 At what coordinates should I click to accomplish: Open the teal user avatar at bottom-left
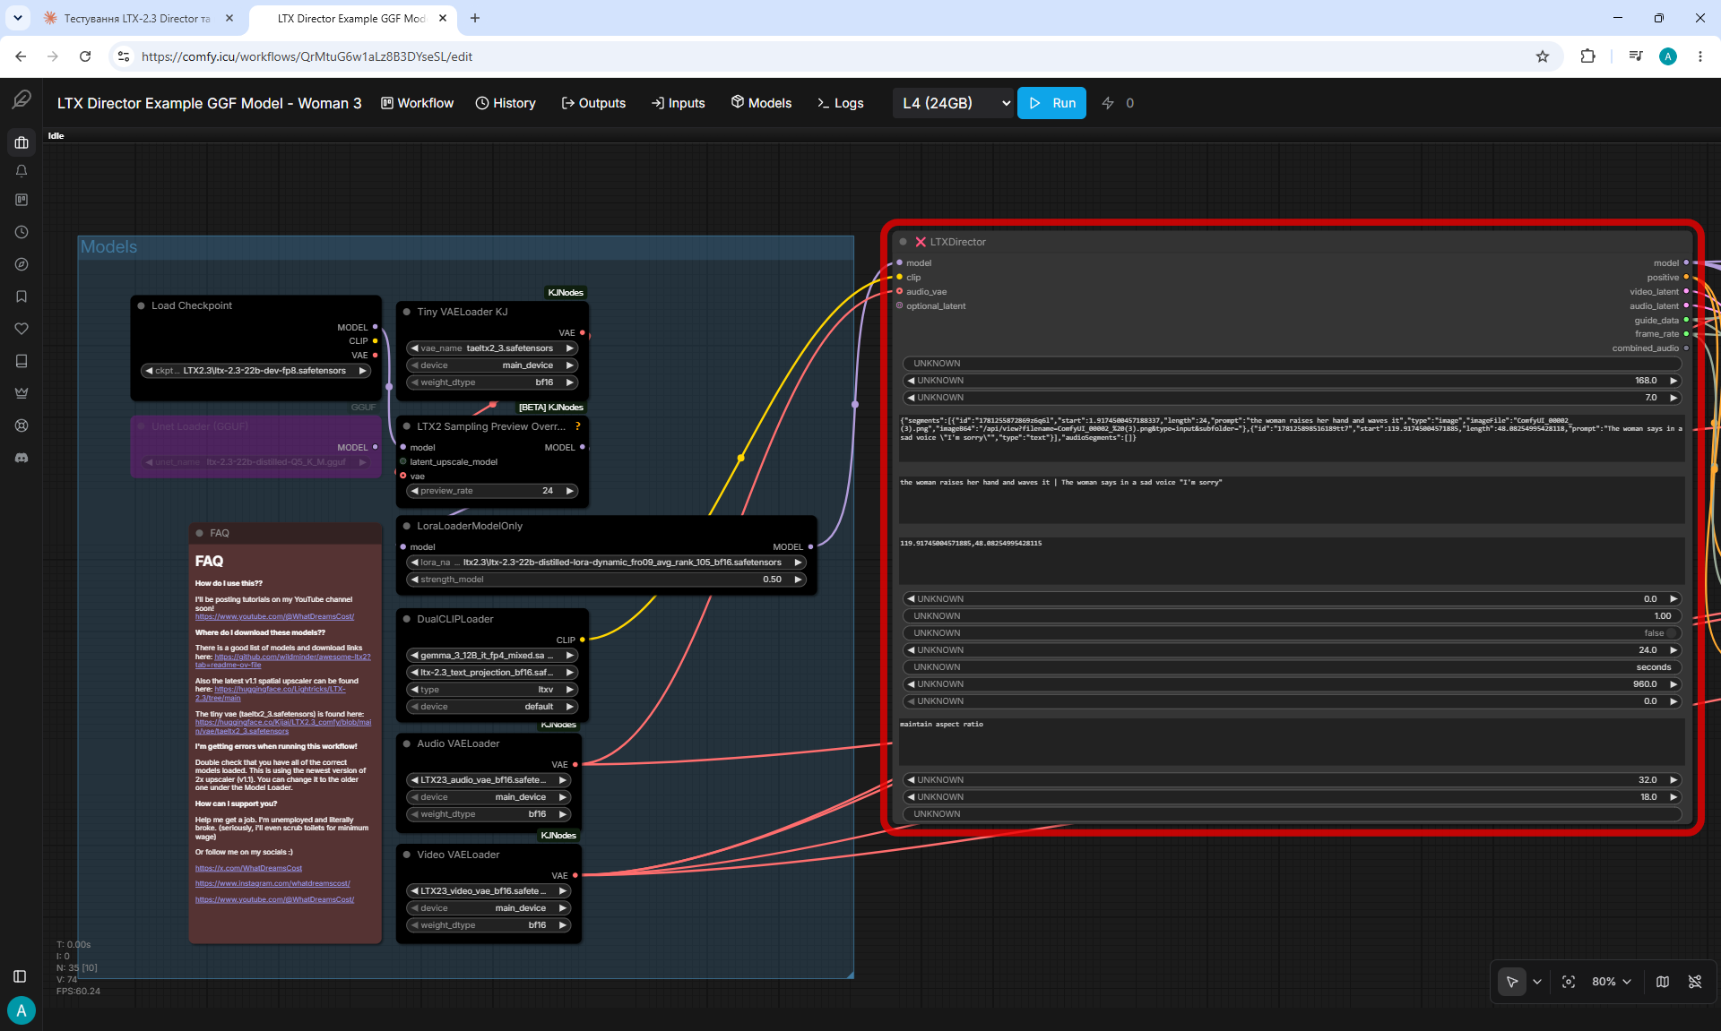[22, 1010]
